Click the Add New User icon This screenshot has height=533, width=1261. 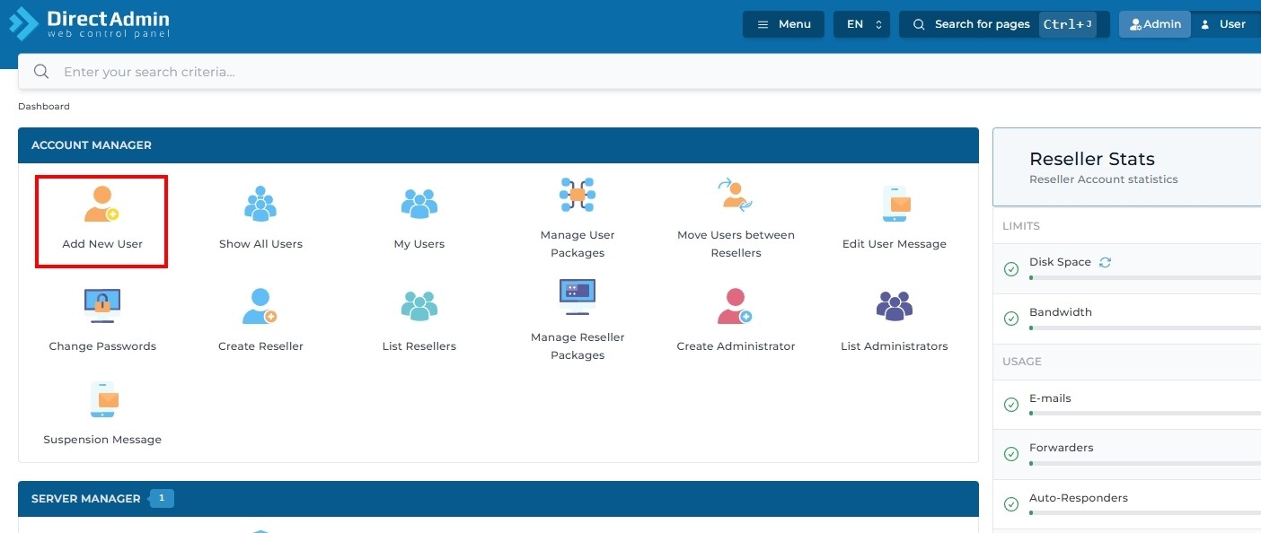(x=101, y=205)
